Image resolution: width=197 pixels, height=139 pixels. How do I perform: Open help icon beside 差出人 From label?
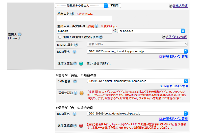20,34
